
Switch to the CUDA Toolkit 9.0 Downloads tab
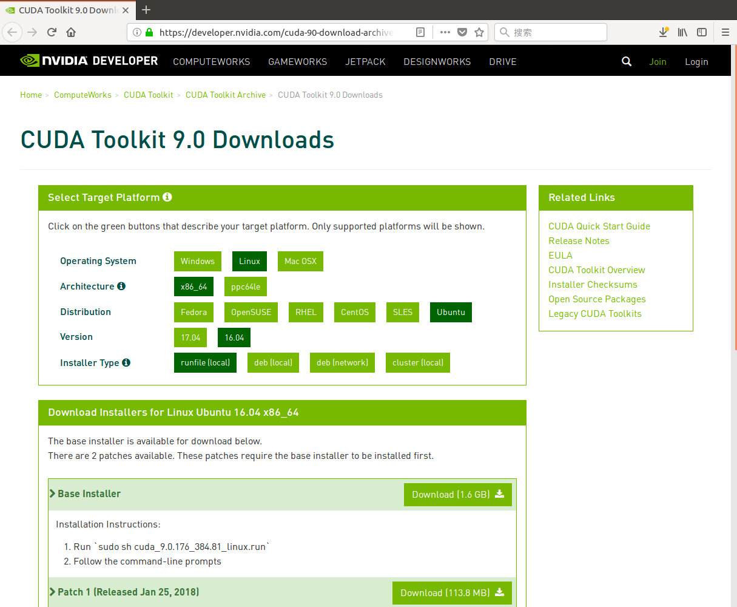pyautogui.click(x=67, y=10)
